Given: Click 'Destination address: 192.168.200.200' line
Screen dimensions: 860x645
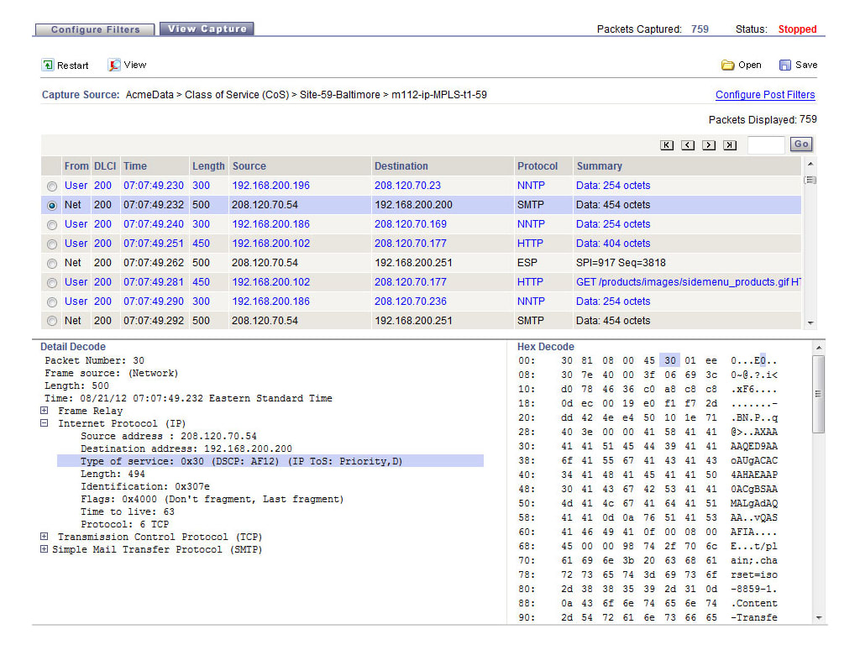Looking at the screenshot, I should [x=186, y=448].
